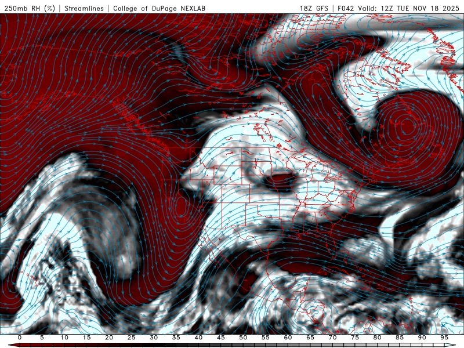Click the "12Z TUE NOV 18 2025" valid time
464x348 pixels.
[x=420, y=9]
